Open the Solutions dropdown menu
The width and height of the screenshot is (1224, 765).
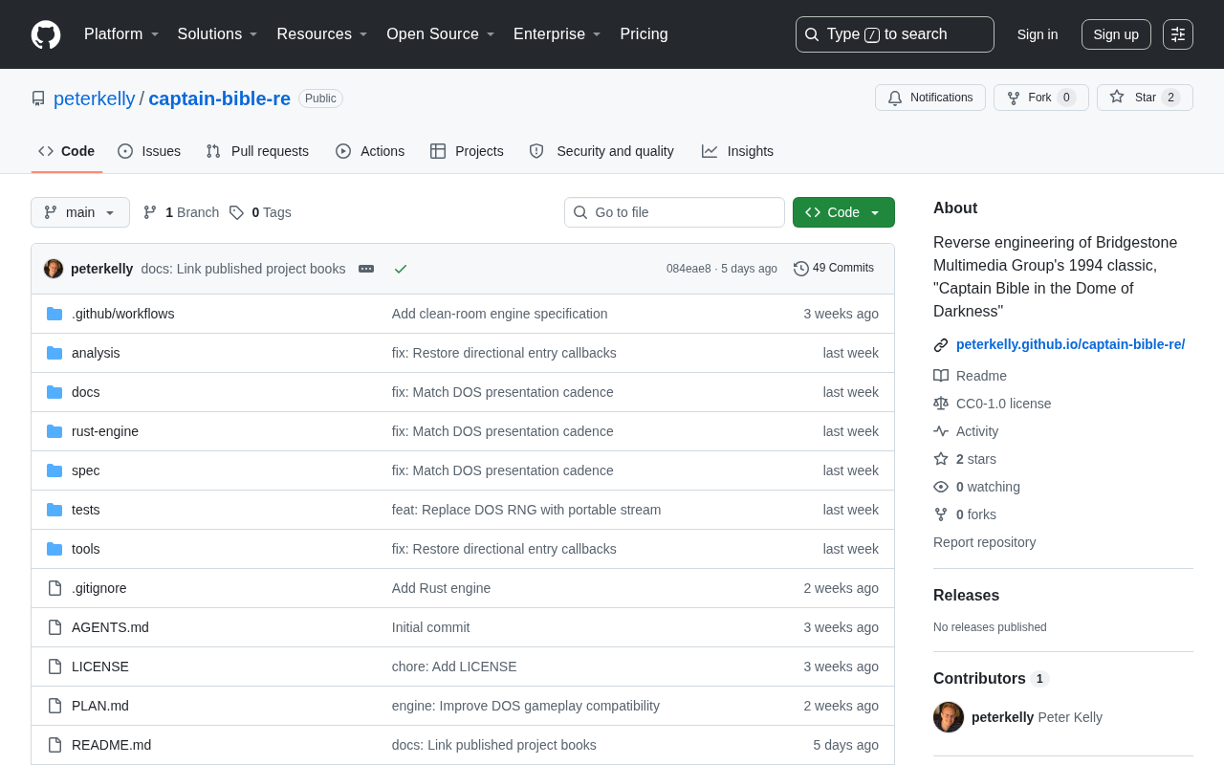[x=218, y=34]
